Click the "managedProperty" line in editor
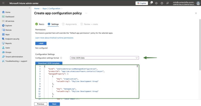The height and width of the screenshot is (106, 201). (58, 74)
